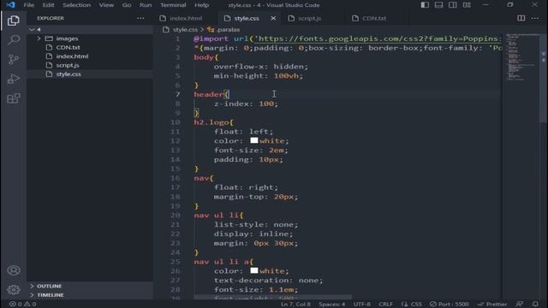Collapse the root project folder

tap(32, 30)
